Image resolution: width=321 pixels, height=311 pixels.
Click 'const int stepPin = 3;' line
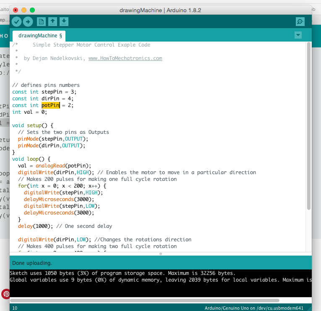pyautogui.click(x=44, y=92)
